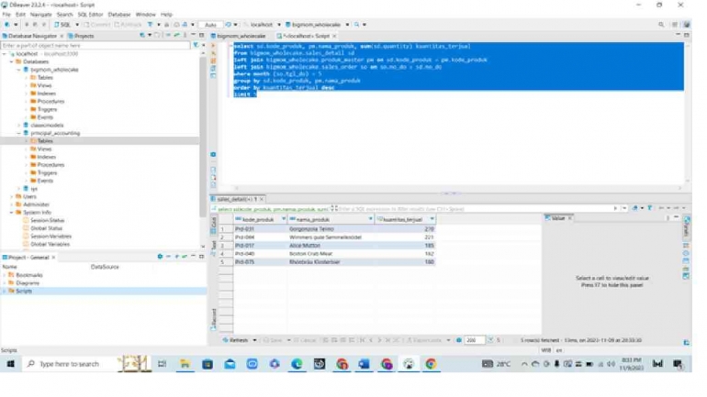Open Session Status item

48,221
